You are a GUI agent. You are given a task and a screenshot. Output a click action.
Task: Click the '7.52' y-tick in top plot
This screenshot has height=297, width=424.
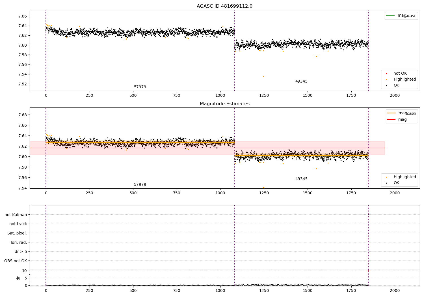click(22, 84)
